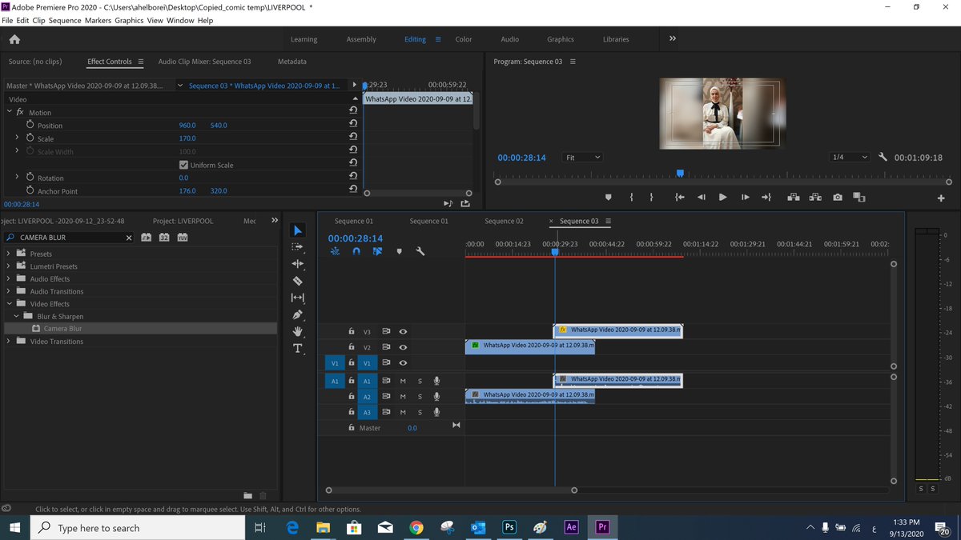Open the program monitor settings wrench
Screen dimensions: 961x540
(883, 158)
